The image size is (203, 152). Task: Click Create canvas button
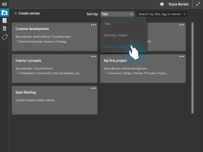point(27,13)
